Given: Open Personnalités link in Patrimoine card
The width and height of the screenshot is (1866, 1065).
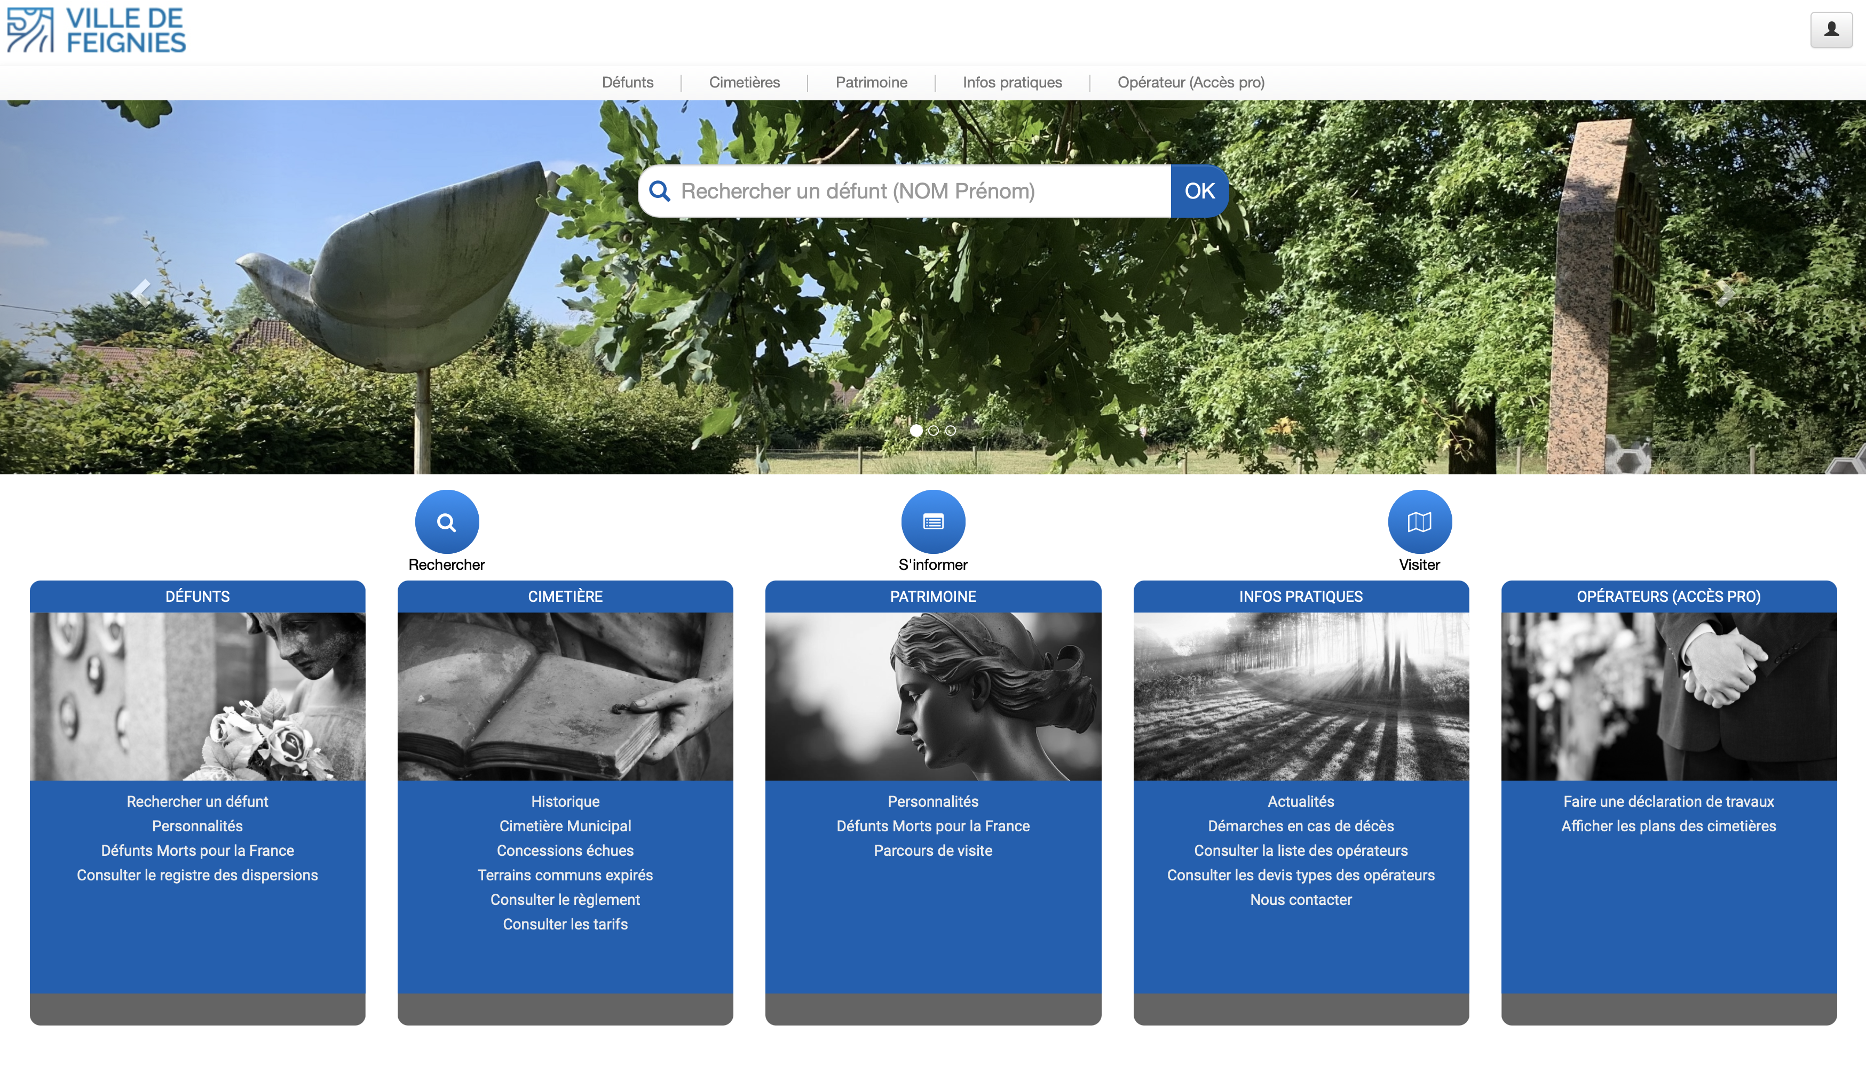Looking at the screenshot, I should [x=932, y=801].
